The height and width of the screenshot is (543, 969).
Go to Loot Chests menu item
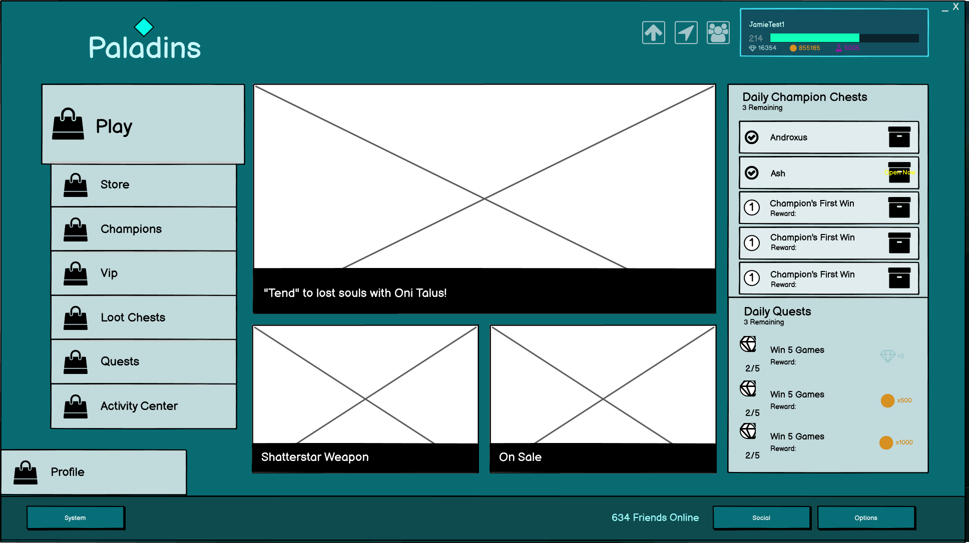pos(143,317)
